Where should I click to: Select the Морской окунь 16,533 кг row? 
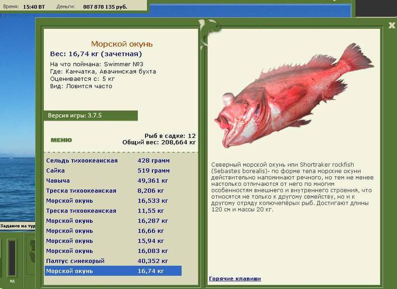[113, 201]
